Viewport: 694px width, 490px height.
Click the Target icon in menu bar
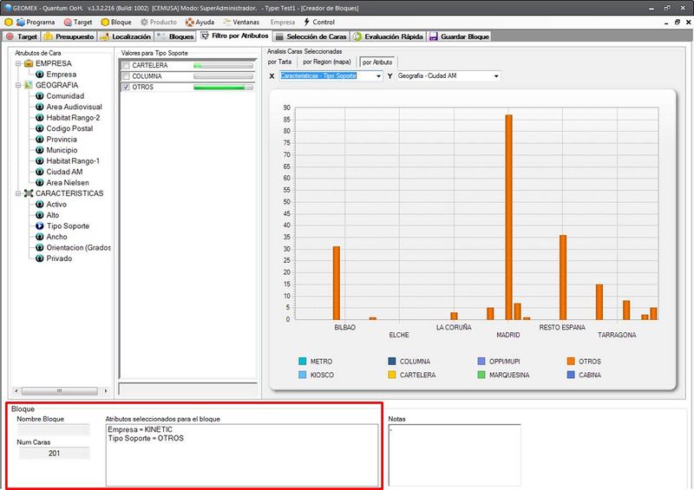pyautogui.click(x=68, y=22)
